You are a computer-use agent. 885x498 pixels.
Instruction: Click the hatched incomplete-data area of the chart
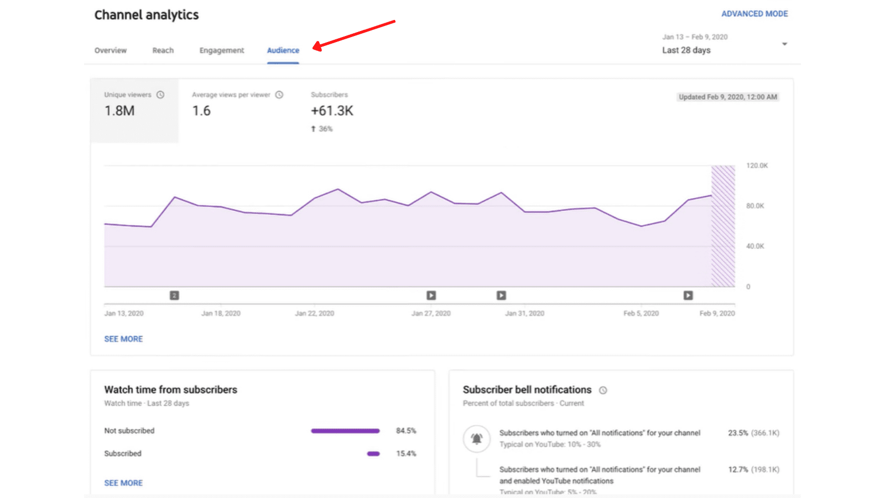pos(723,226)
